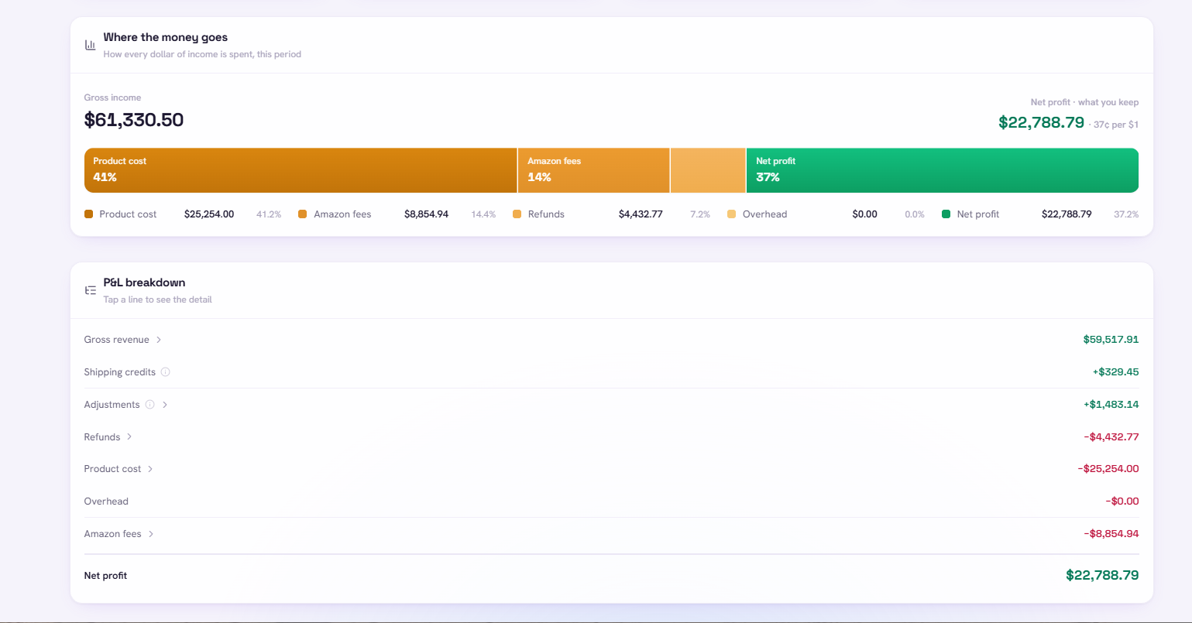Click the $8,854.94 legend amount
The height and width of the screenshot is (623, 1192).
click(x=426, y=214)
